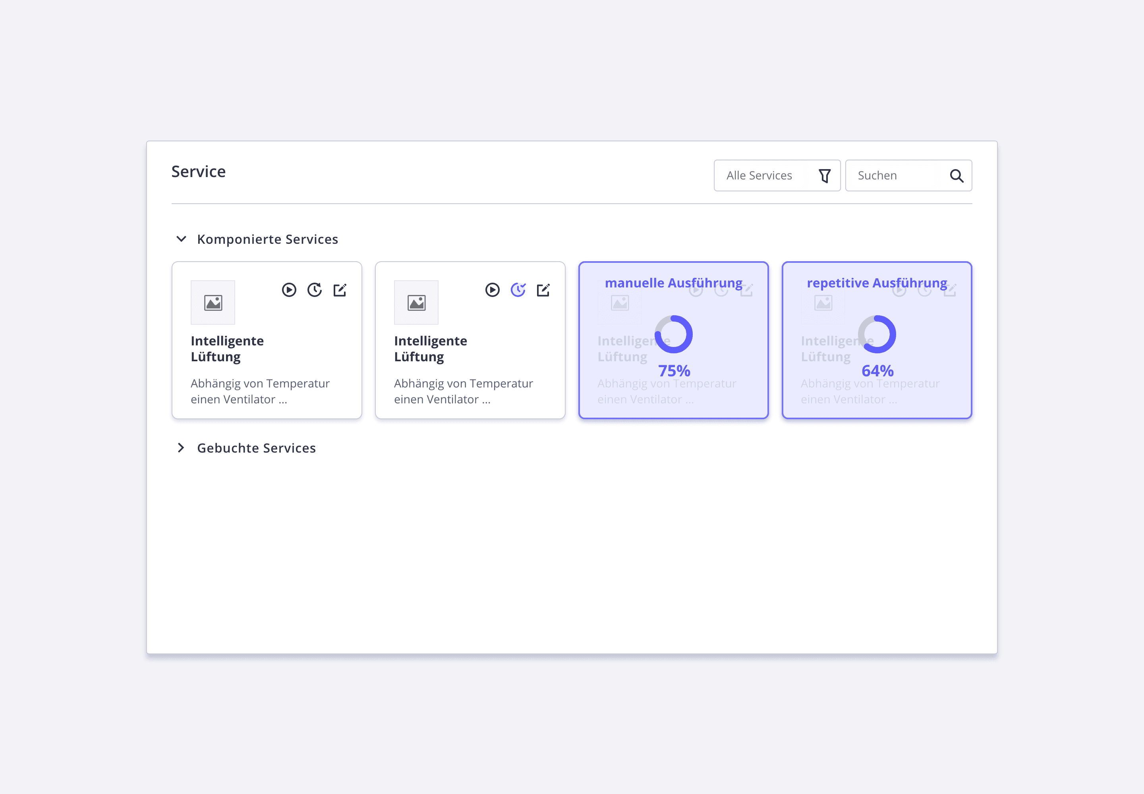
Task: Select second card's image placeholder thumbnail
Action: (x=416, y=303)
